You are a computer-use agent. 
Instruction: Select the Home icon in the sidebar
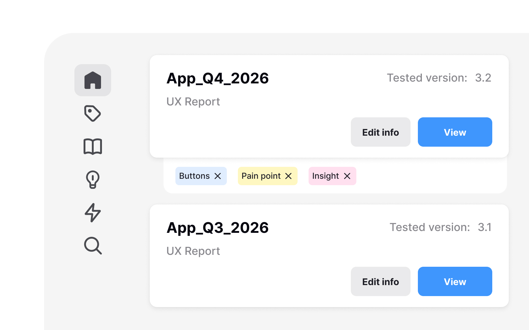[92, 80]
